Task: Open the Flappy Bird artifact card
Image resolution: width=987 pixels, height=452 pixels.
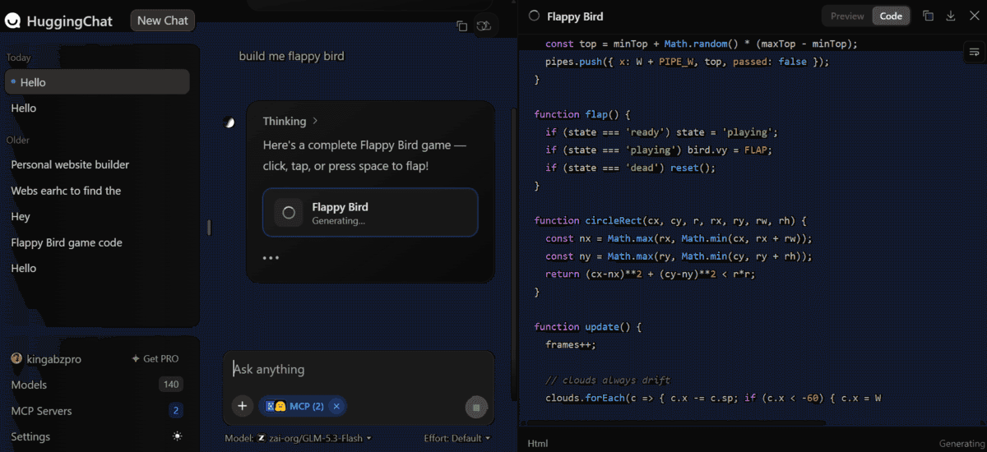Action: (x=370, y=213)
